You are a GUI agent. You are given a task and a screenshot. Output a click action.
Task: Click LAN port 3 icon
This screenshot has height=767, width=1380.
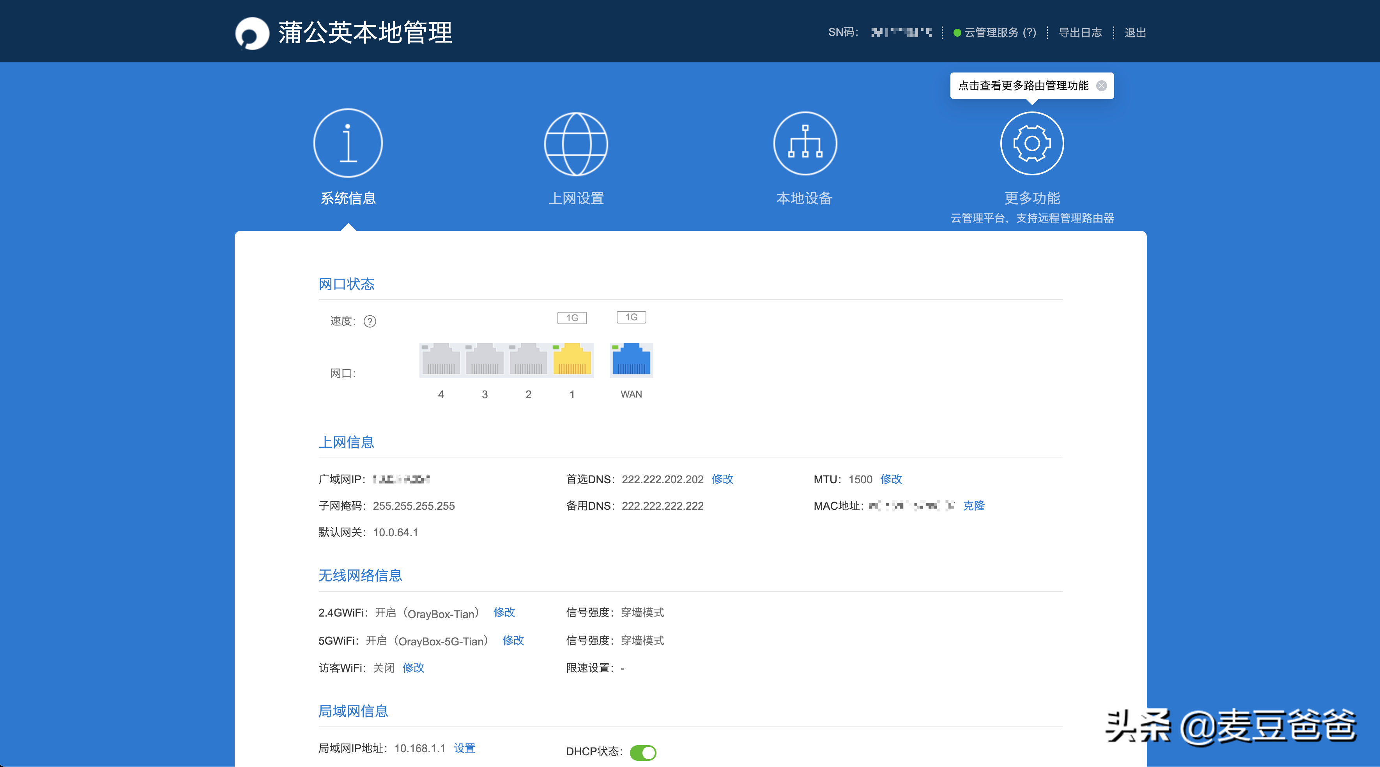coord(485,360)
